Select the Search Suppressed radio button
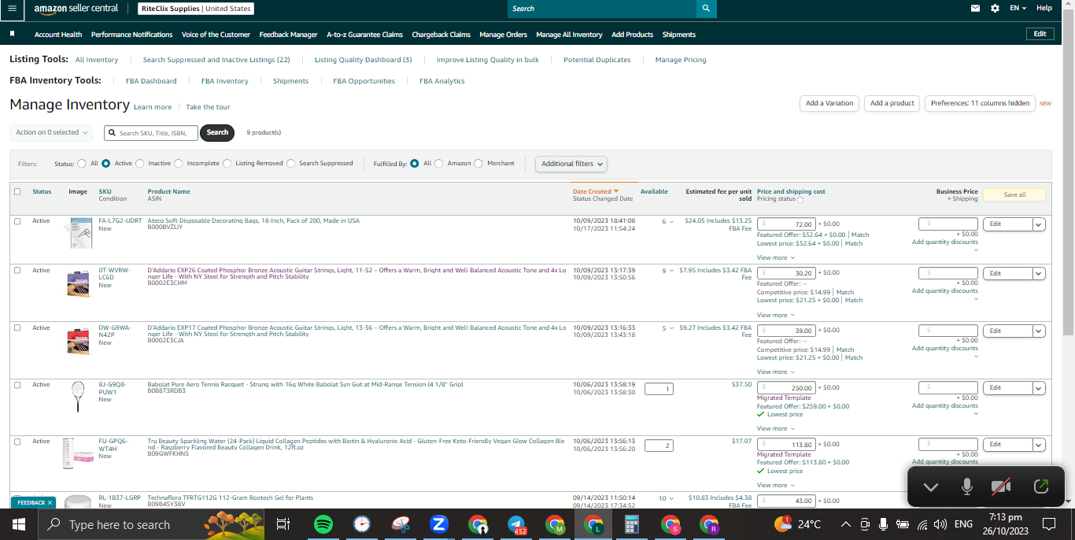 (x=291, y=164)
